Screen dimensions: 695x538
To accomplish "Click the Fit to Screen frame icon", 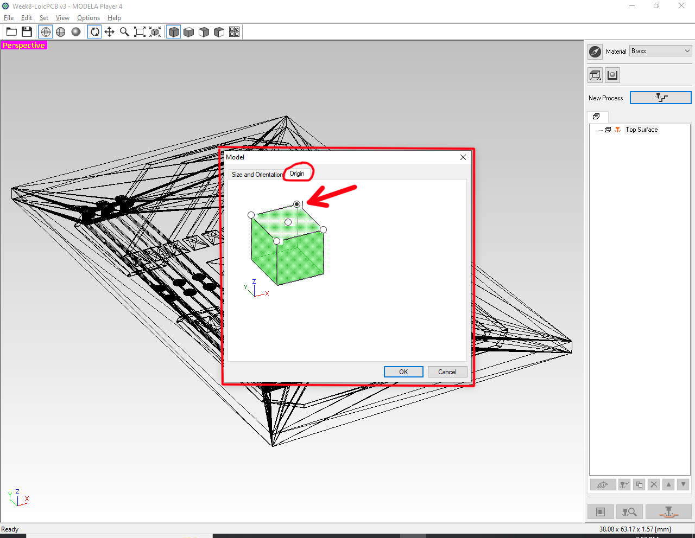I will [x=140, y=32].
